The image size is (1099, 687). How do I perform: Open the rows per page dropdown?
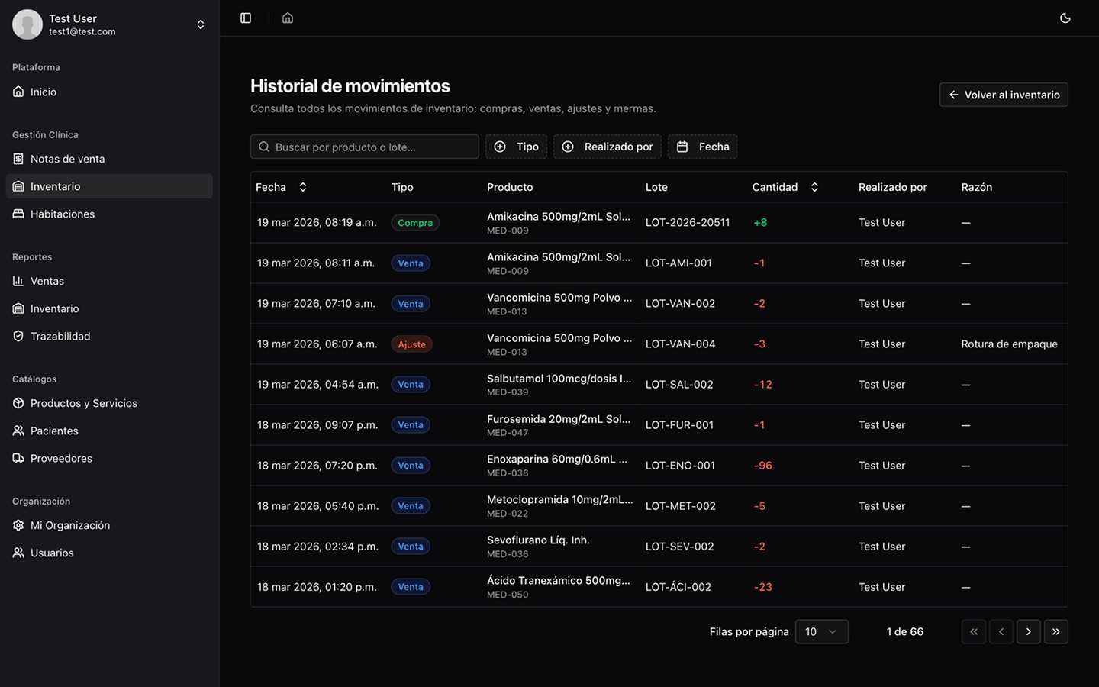[x=821, y=631]
